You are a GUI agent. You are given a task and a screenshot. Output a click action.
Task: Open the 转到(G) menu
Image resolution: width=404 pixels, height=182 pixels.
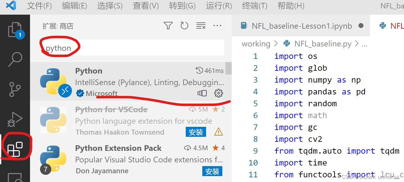[182, 6]
